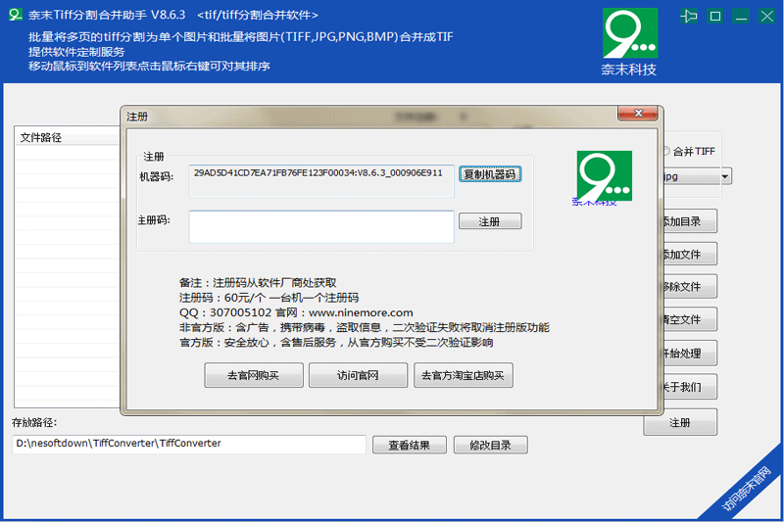Close the main application window

point(767,17)
